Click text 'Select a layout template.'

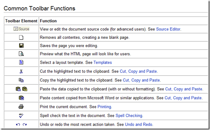(62, 62)
